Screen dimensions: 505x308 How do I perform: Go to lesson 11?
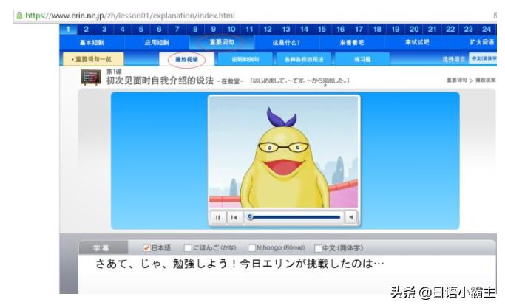249,30
